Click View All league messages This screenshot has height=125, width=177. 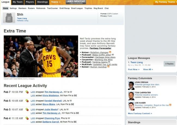click(148, 69)
